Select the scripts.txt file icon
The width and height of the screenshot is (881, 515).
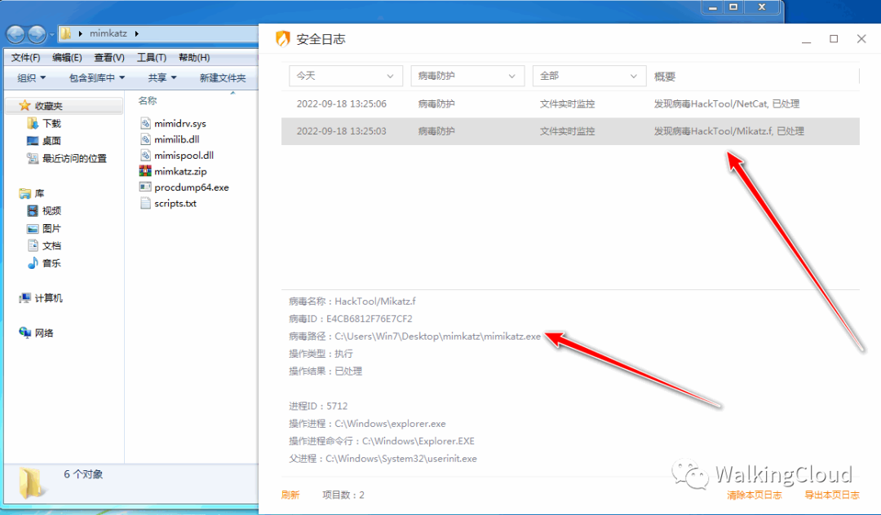tap(145, 203)
